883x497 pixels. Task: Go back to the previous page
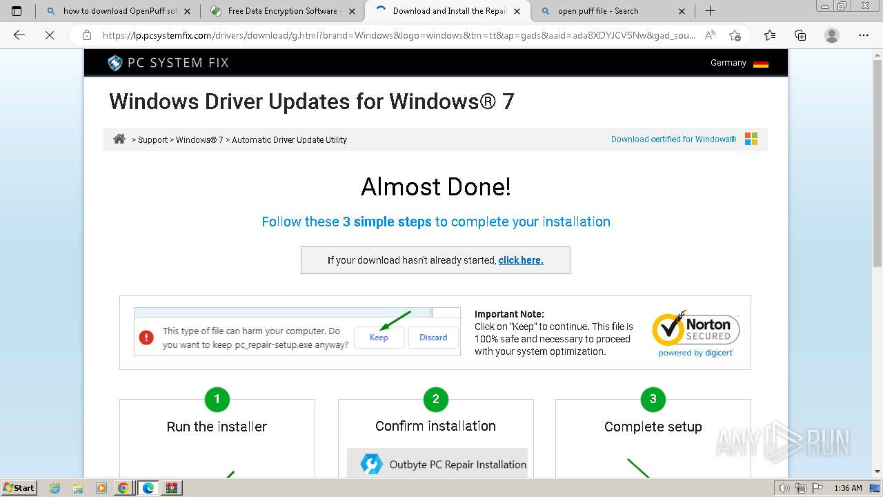[19, 35]
